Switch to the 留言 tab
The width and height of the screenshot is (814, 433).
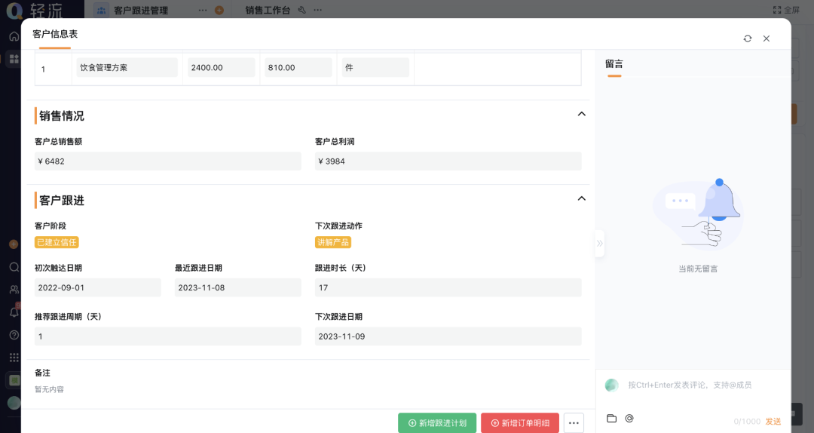point(614,64)
